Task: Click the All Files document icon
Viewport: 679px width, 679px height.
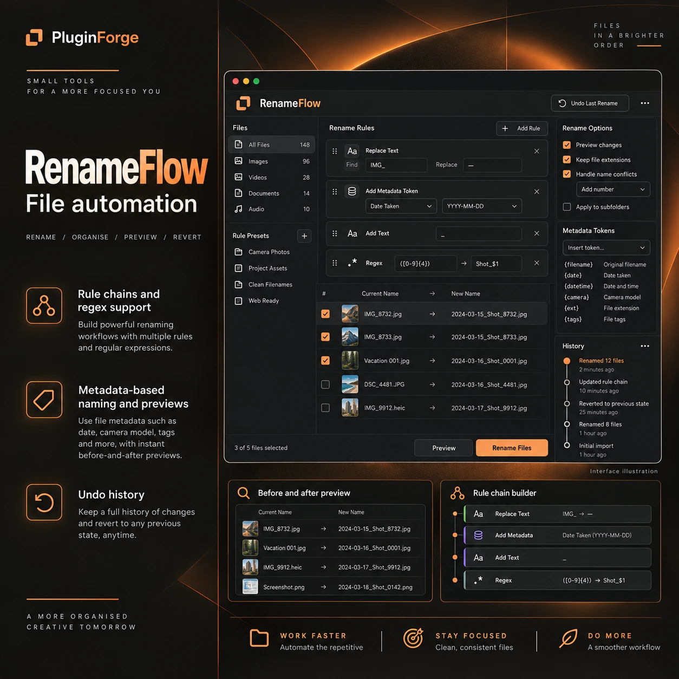Action: coord(238,145)
